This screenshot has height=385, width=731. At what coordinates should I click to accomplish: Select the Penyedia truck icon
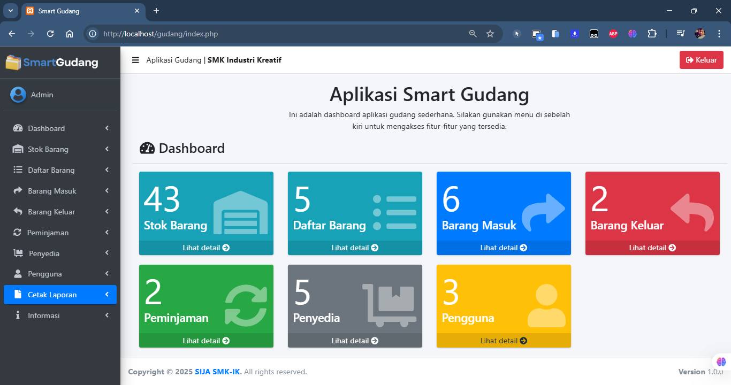coord(18,253)
